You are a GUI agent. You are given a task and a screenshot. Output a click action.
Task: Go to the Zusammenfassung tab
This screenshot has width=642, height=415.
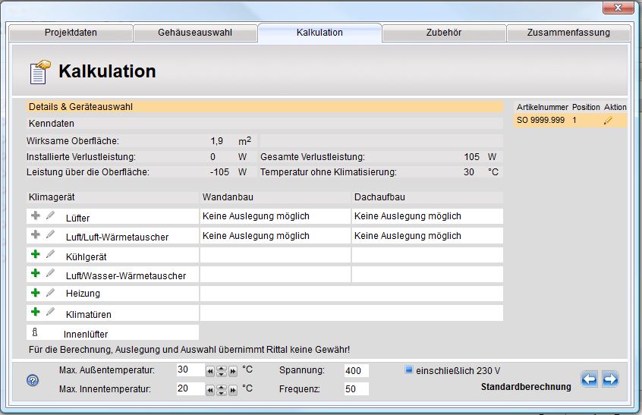[568, 33]
